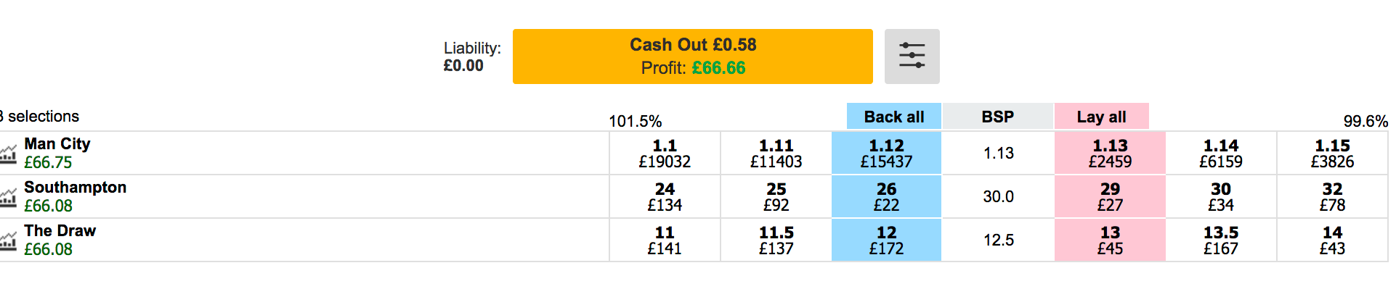Back The Draw at odds 12
The width and height of the screenshot is (1396, 297).
pos(886,240)
